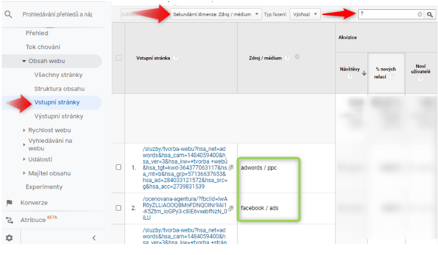Select the adwords / ppc cell

(x=258, y=168)
